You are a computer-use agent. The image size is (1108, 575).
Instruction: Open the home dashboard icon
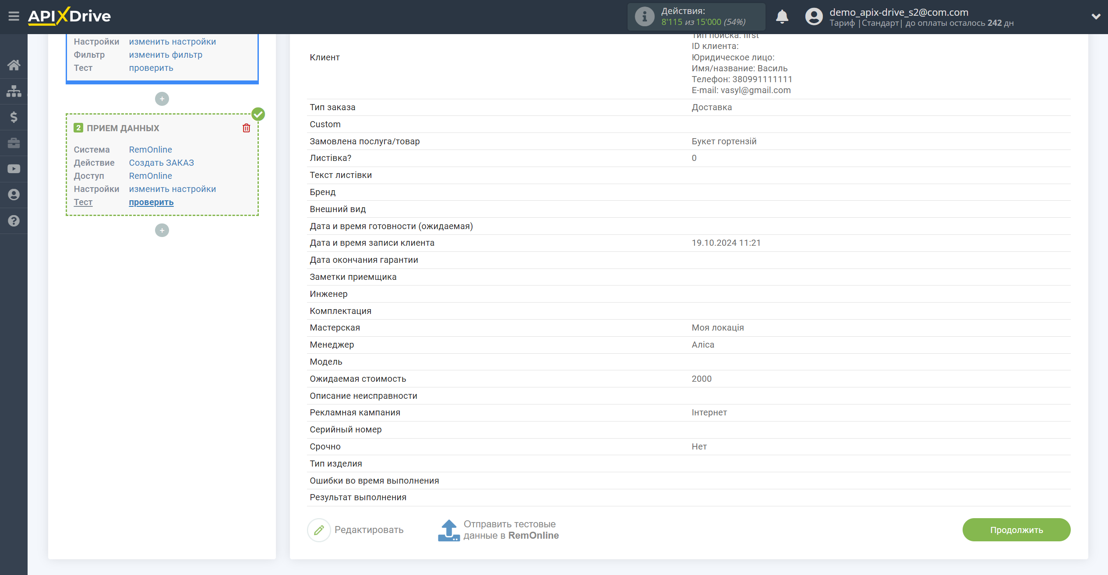pos(14,65)
